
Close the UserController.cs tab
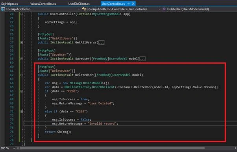pyautogui.click(x=133, y=4)
